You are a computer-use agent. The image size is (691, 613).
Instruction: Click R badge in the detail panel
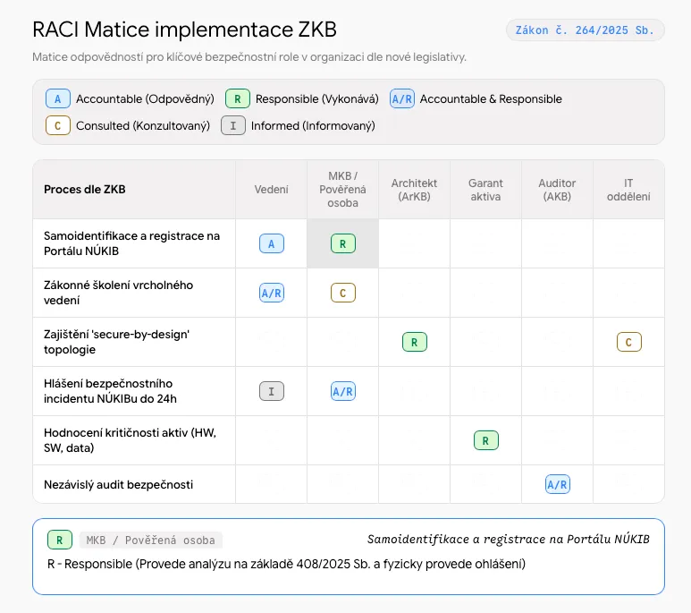[x=60, y=540]
